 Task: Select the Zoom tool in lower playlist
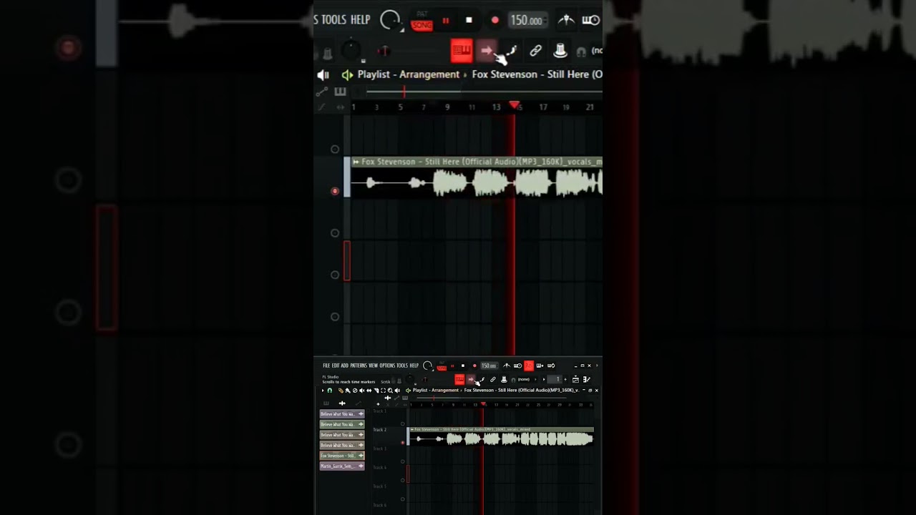pyautogui.click(x=390, y=391)
